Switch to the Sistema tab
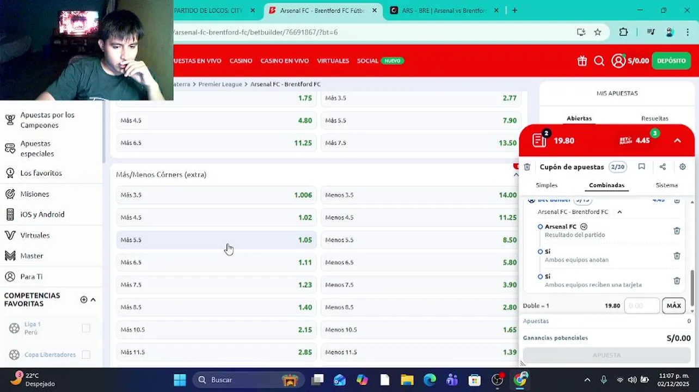 pyautogui.click(x=666, y=185)
